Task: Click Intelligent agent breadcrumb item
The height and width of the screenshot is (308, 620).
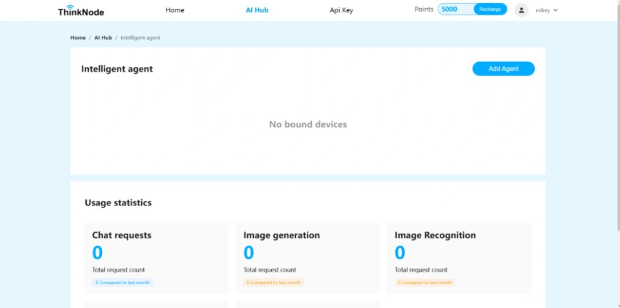Action: [x=140, y=38]
